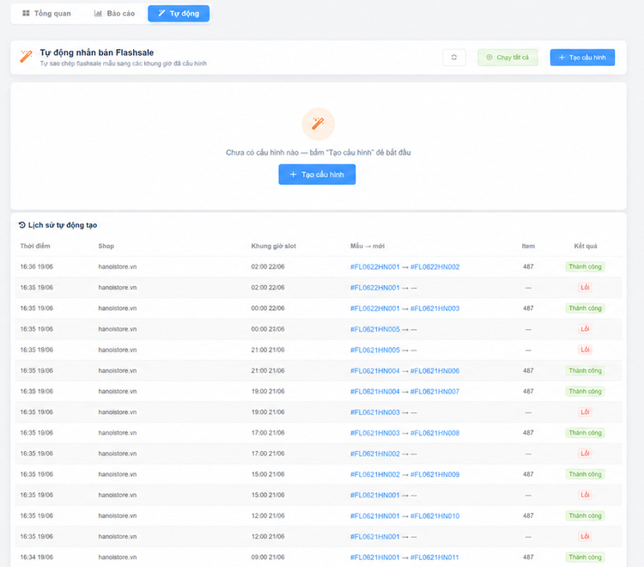Open link #FL0621HN007
This screenshot has width=644, height=567.
pyautogui.click(x=435, y=392)
